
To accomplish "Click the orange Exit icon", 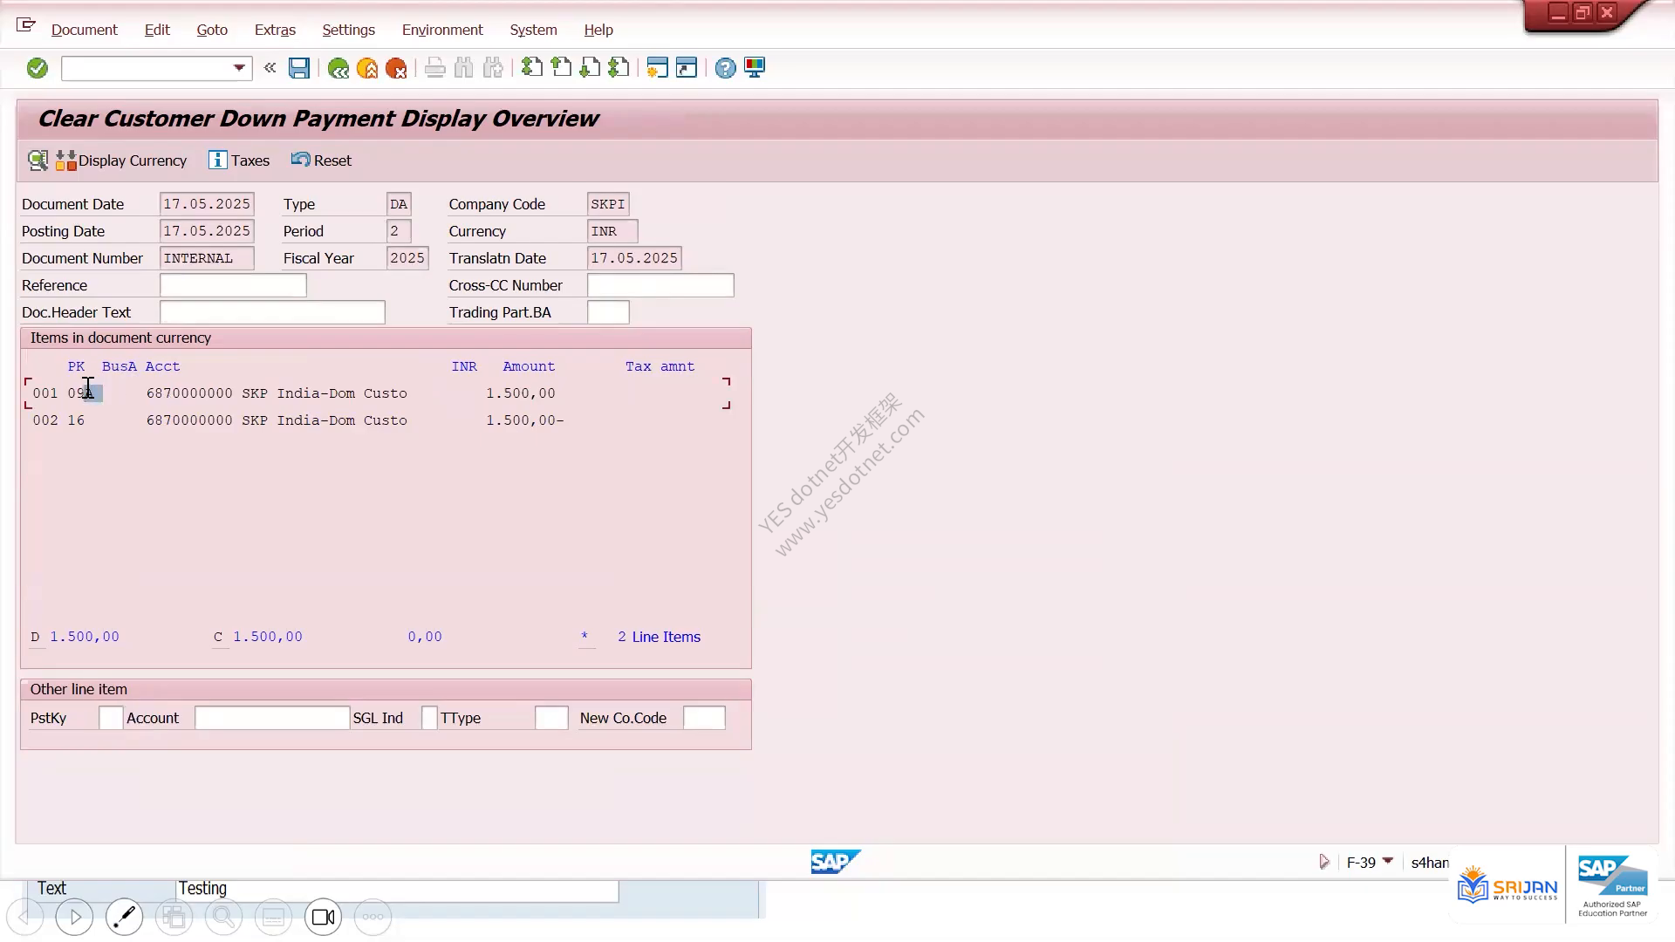I will (367, 68).
